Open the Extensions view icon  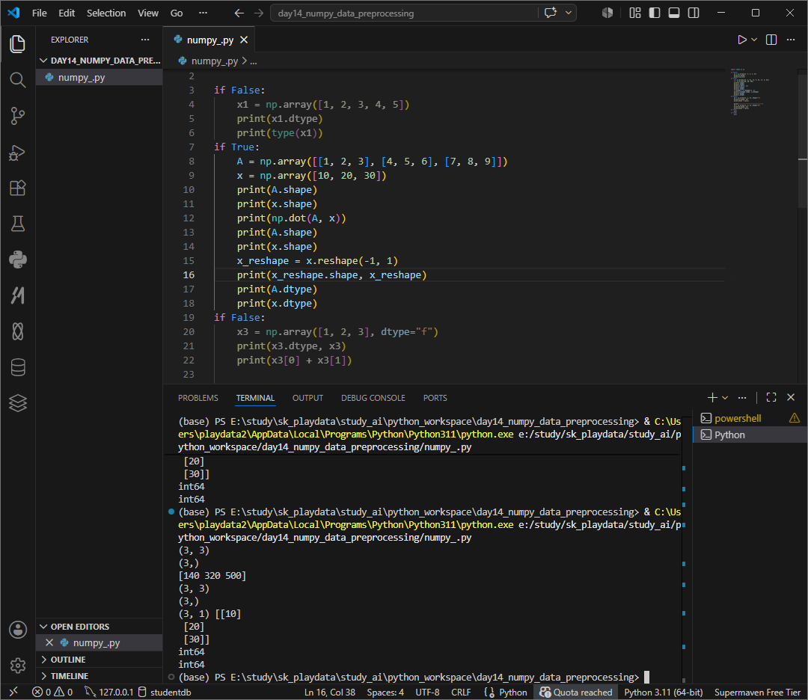17,188
